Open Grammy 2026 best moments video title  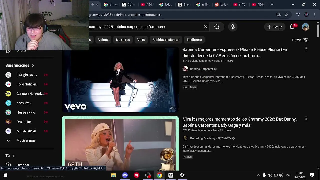239,122
